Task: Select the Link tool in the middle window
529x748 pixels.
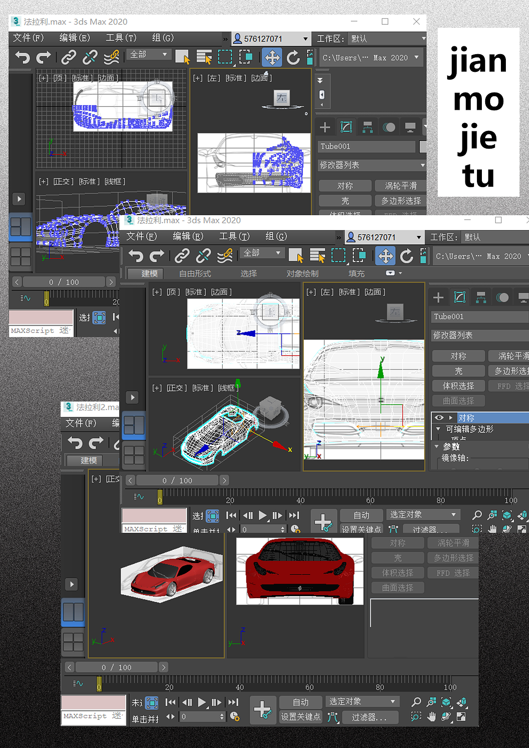Action: click(182, 256)
